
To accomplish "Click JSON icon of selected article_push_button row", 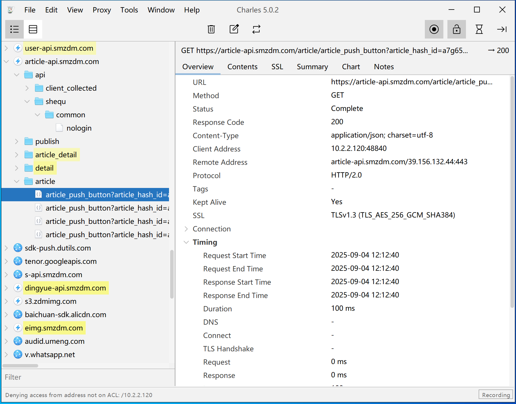I will point(38,194).
